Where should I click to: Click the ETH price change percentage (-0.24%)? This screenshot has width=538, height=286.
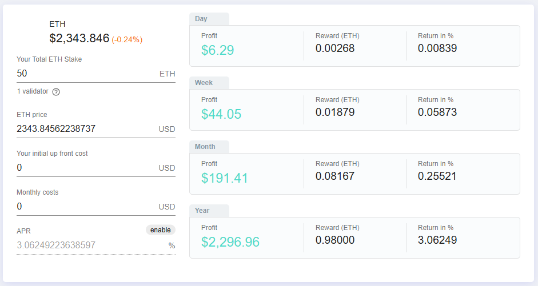pos(127,40)
